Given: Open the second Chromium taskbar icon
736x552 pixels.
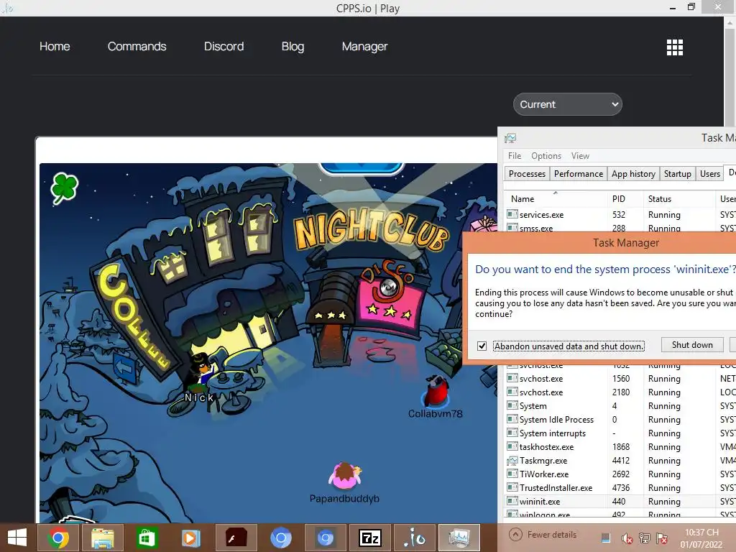Looking at the screenshot, I should click(x=326, y=538).
